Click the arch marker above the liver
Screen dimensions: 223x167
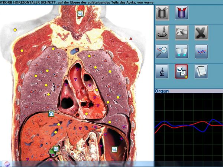pyautogui.click(x=51, y=114)
